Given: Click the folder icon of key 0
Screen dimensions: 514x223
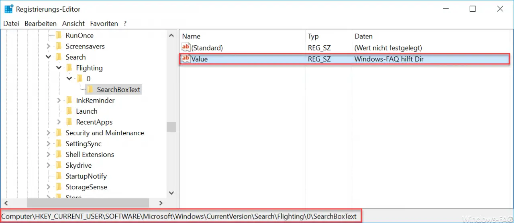Looking at the screenshot, I should pos(80,79).
